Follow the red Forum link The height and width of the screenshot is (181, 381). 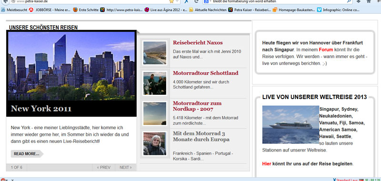click(x=325, y=50)
